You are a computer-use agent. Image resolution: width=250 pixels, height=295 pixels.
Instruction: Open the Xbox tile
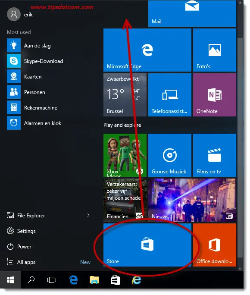point(125,155)
